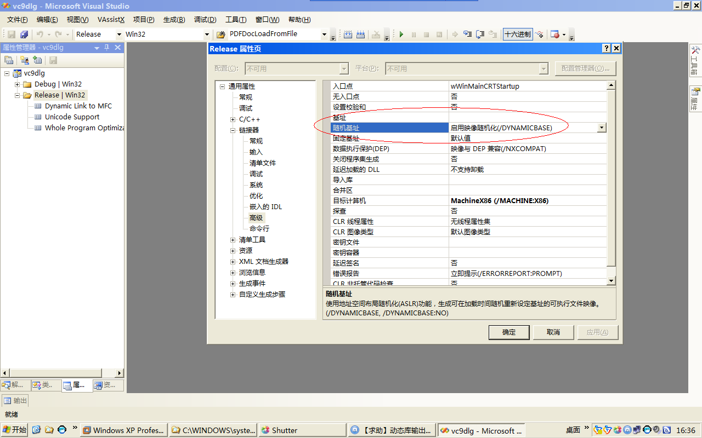Start debugging with the green play icon
The width and height of the screenshot is (702, 438).
(x=401, y=34)
